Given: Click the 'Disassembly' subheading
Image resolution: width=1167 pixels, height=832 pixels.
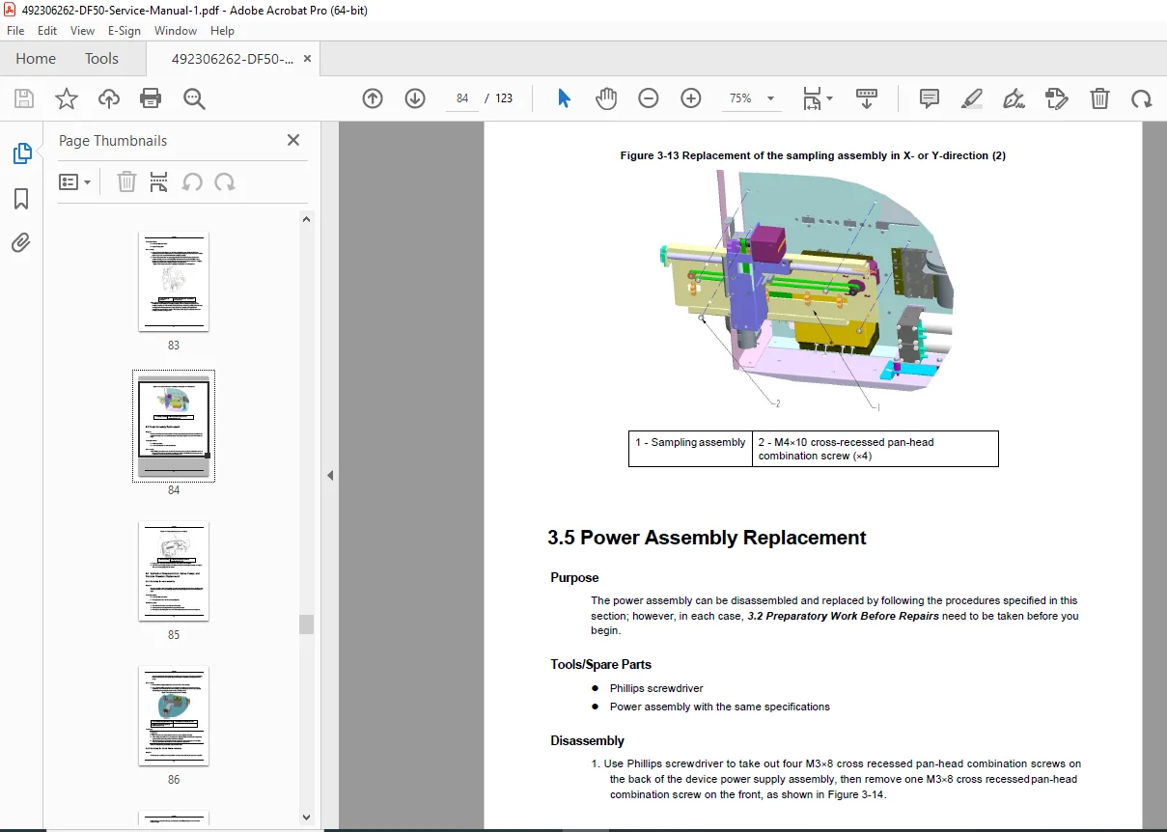Looking at the screenshot, I should pos(587,741).
